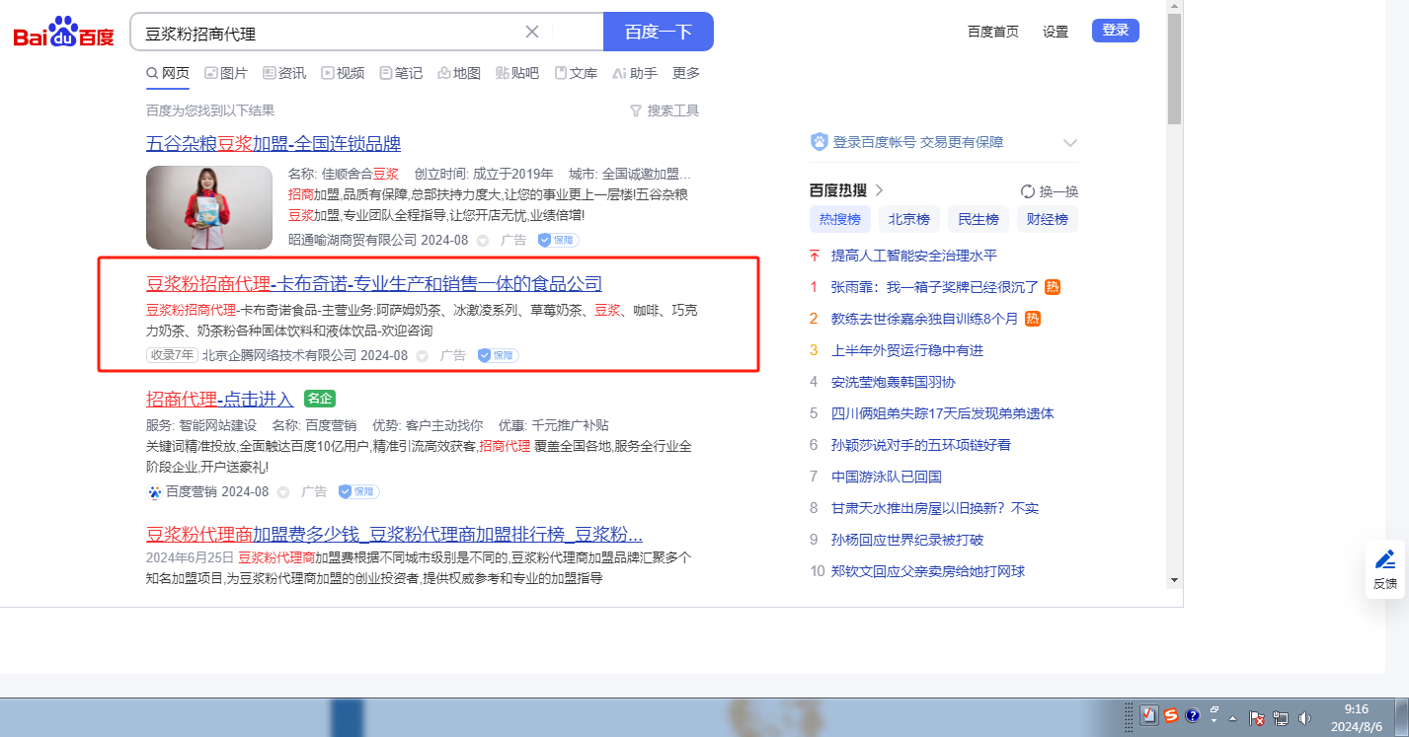The height and width of the screenshot is (737, 1409).
Task: Open ad options dropdown for 北京企腾网络技术有限公司 result
Action: click(423, 355)
